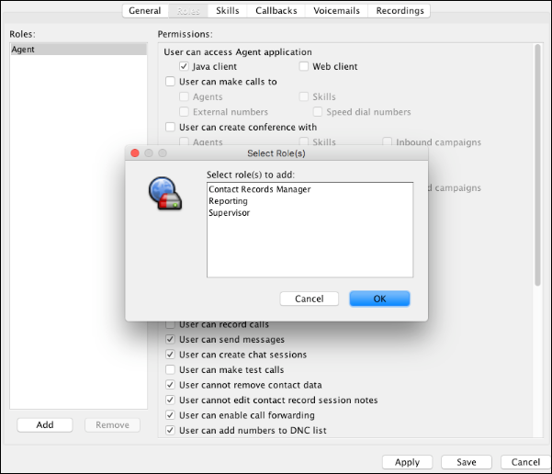Screen dimensions: 552x474
Task: Toggle External numbers checkbox
Action: [x=184, y=112]
